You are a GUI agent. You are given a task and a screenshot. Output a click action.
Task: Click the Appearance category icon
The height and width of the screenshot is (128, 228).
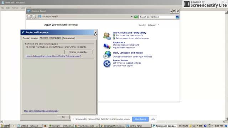(x=107, y=46)
